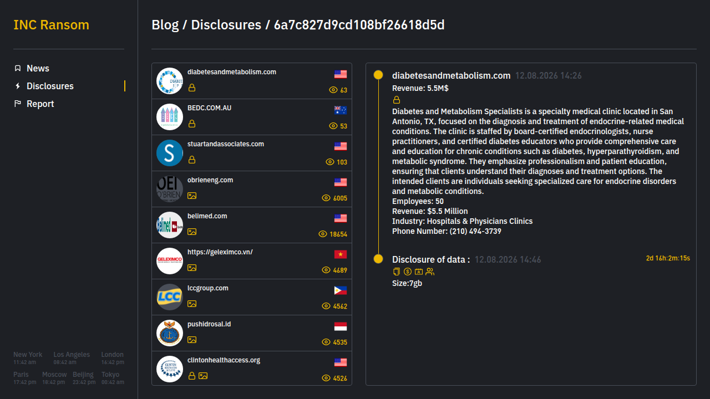
Task: Click Disclosures in the breadcrumb
Action: coord(226,25)
